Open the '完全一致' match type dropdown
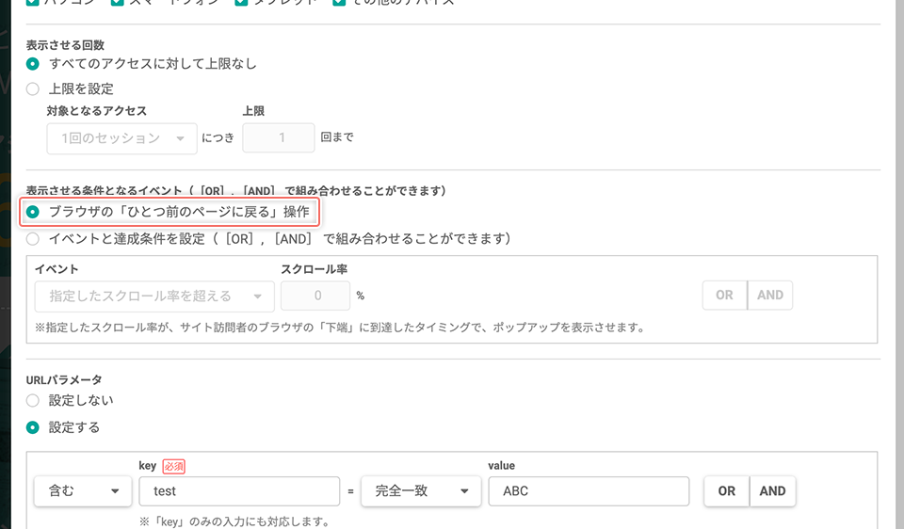 coord(421,491)
